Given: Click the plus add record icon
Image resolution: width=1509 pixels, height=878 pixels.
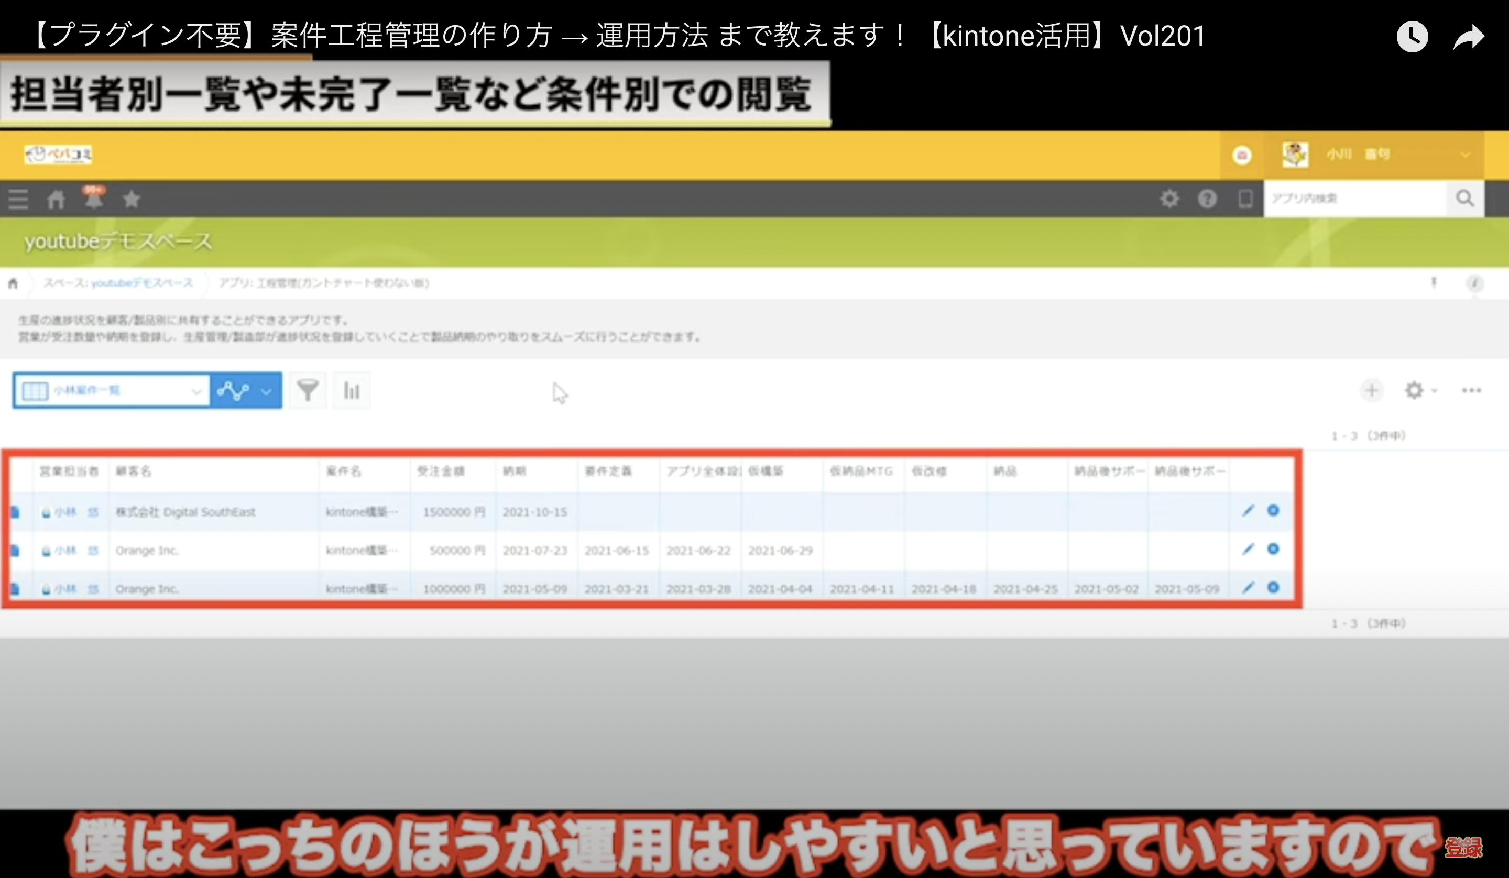Looking at the screenshot, I should [1371, 390].
